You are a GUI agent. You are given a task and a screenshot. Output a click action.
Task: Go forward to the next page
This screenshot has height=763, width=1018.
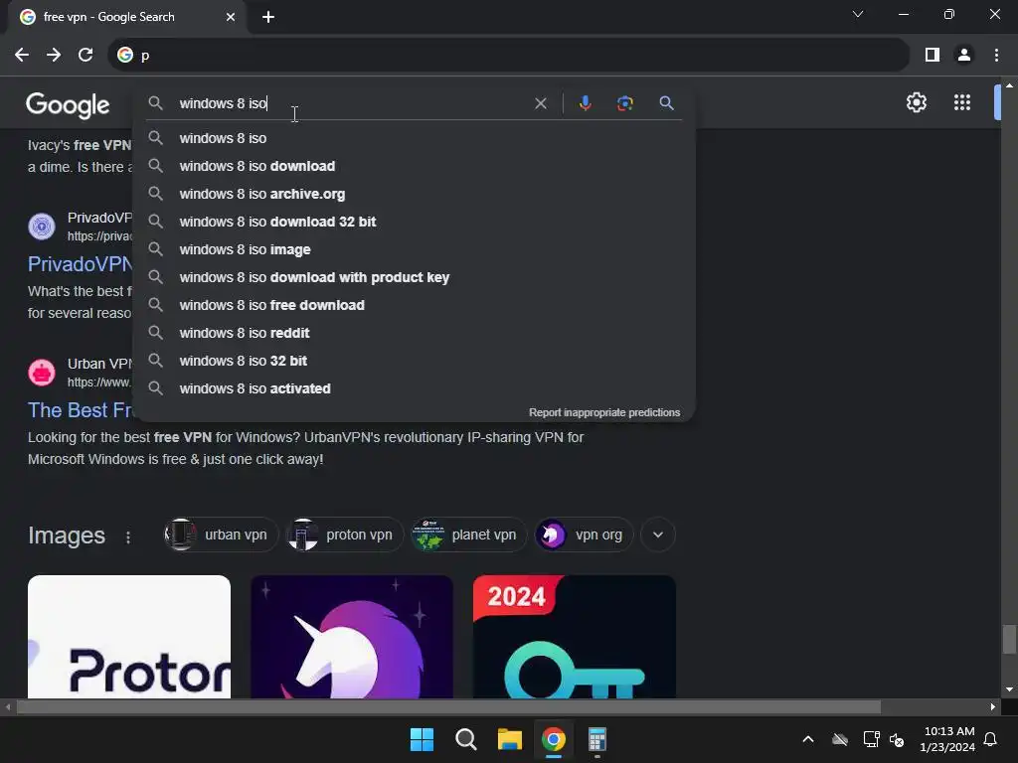54,56
